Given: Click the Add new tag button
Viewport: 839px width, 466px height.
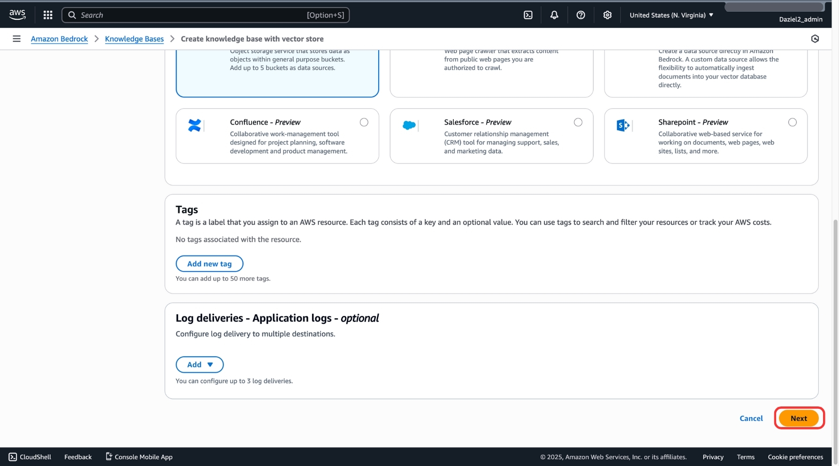Looking at the screenshot, I should 209,263.
